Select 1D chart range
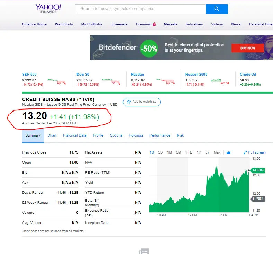273x254 pixels. (152, 152)
